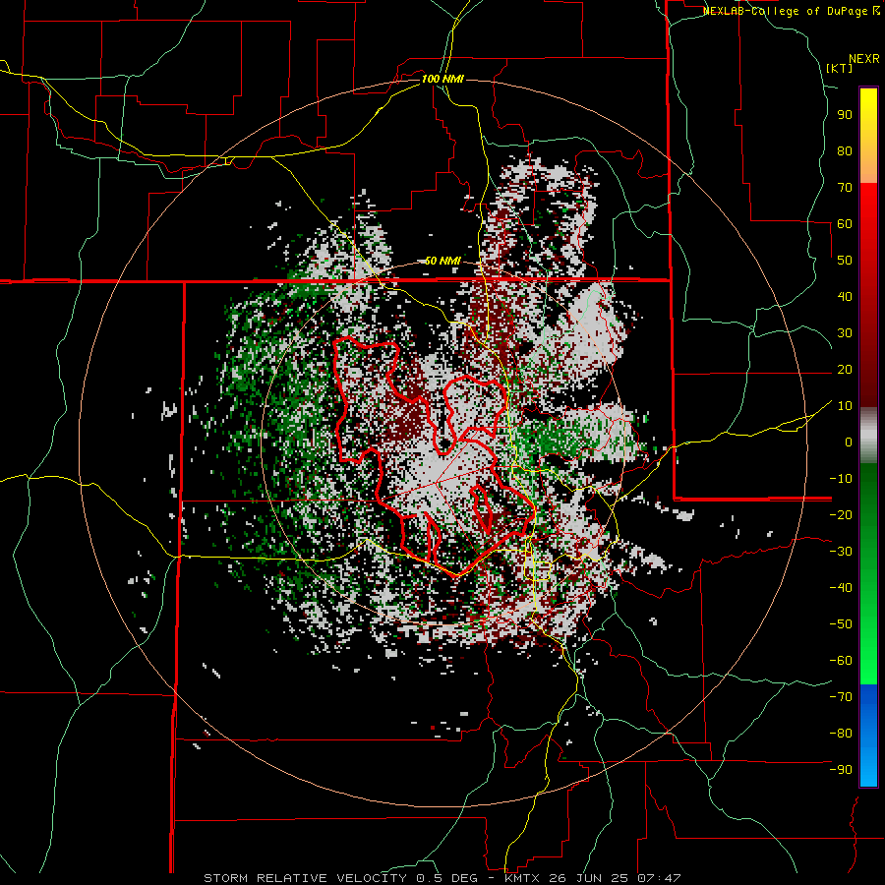The width and height of the screenshot is (885, 885).
Task: Click the positive 70 knot scale label
Action: coord(845,188)
